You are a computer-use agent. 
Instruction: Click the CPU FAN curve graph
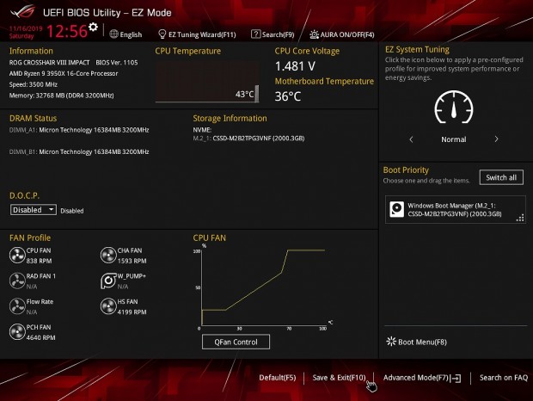(x=263, y=287)
